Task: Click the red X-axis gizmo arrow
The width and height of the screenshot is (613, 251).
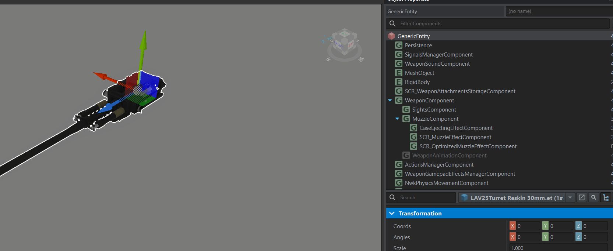Action: [x=101, y=76]
